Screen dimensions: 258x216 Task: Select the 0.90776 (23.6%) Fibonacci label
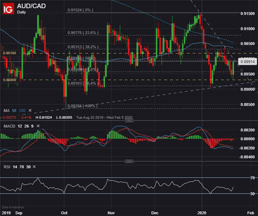[x=83, y=33]
